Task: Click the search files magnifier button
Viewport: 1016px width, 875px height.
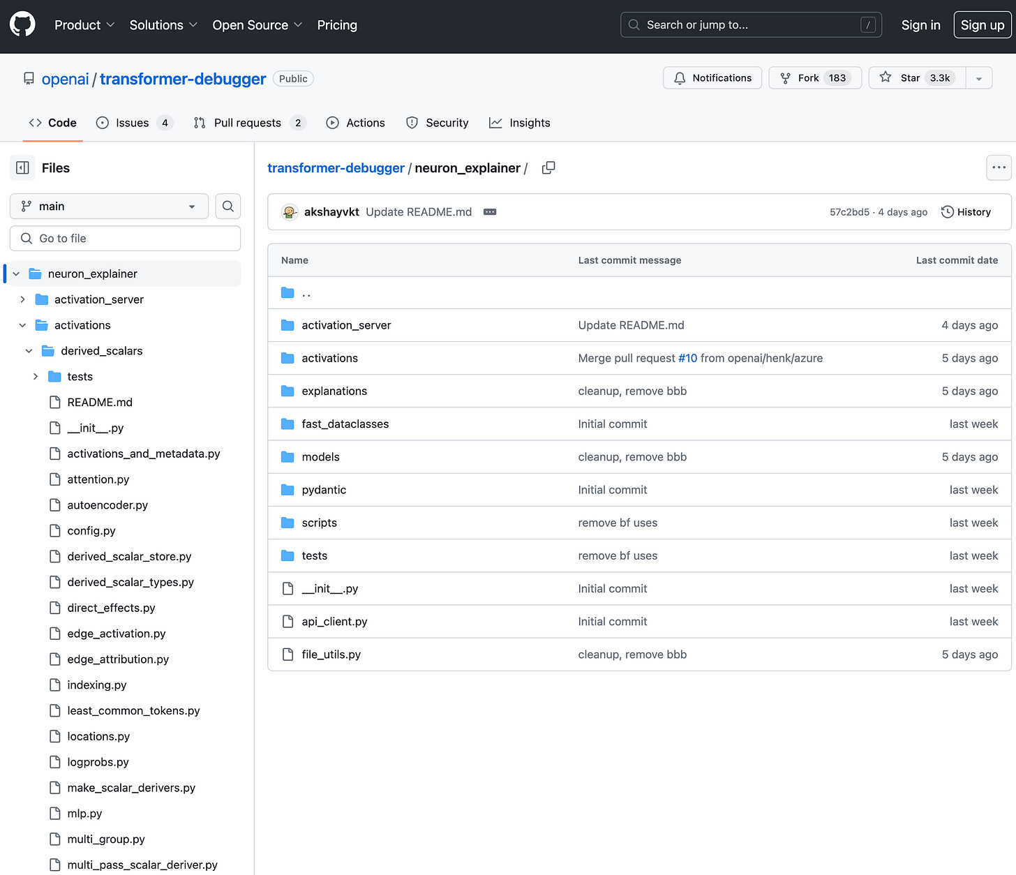Action: click(228, 206)
